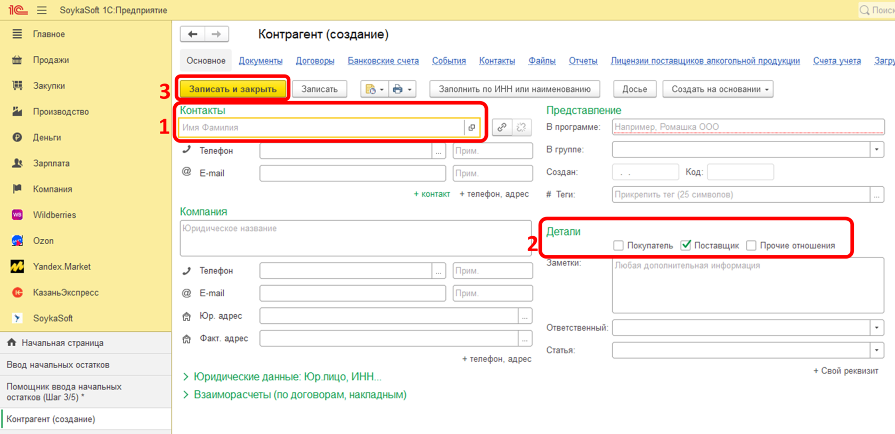The image size is (895, 434).
Task: Click the Деньги coin icon
Action: [17, 137]
